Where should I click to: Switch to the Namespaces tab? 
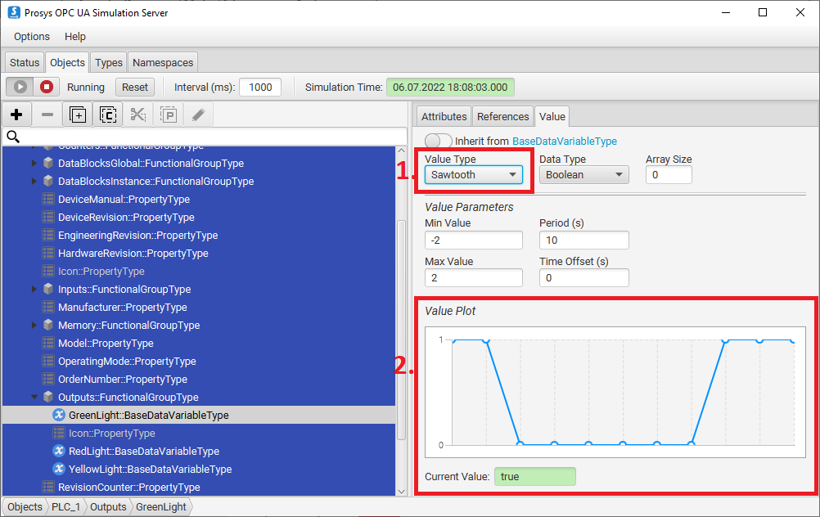tap(163, 63)
